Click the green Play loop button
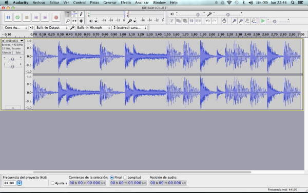Screen dimensions: 308x193 (x=17, y=17)
